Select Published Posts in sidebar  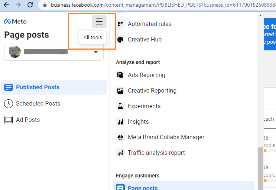point(54,87)
